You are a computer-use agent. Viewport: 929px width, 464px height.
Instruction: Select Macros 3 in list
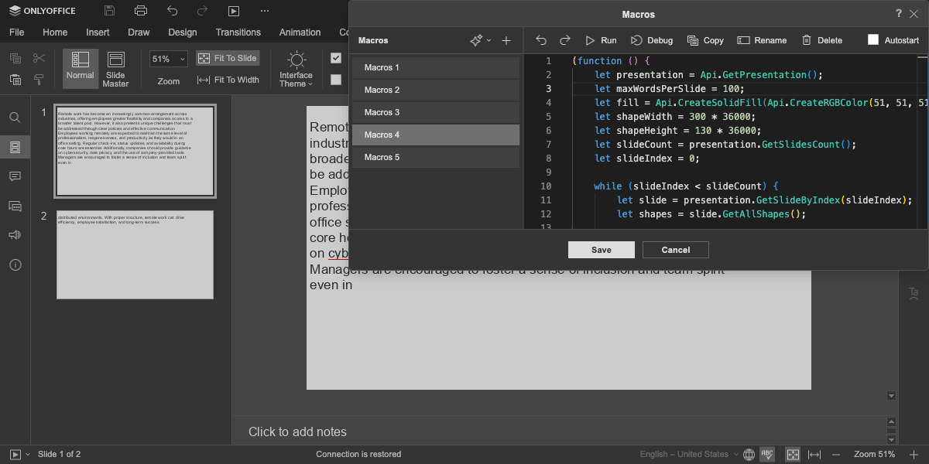pos(436,113)
